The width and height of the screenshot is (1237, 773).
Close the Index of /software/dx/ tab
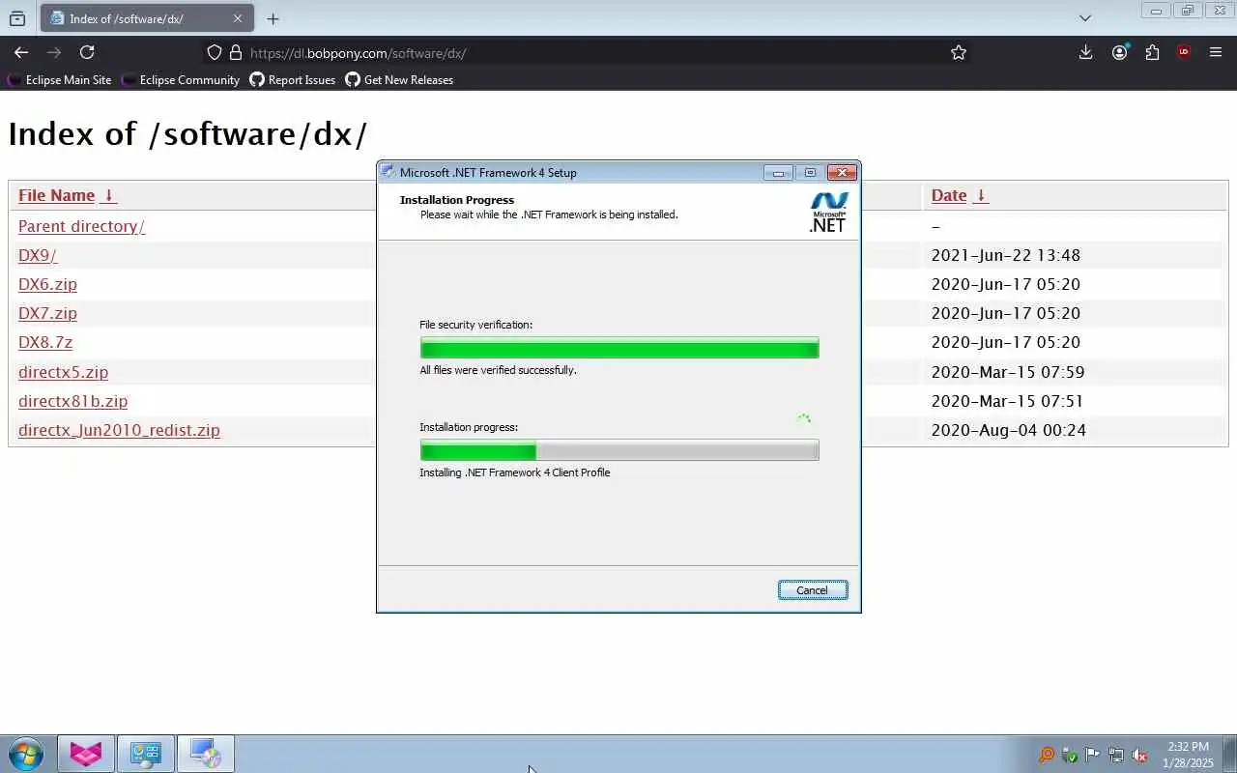[238, 18]
